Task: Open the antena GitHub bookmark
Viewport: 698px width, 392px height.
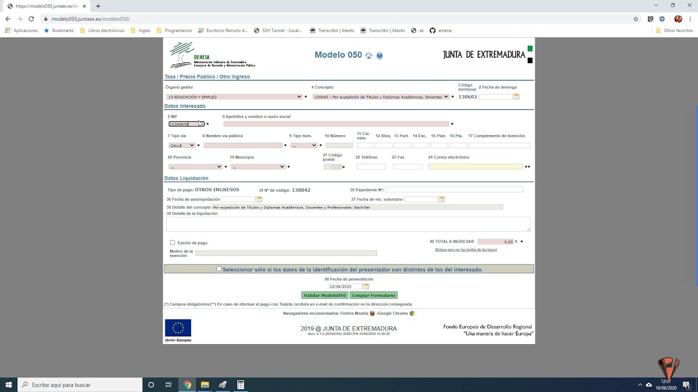Action: pyautogui.click(x=441, y=30)
